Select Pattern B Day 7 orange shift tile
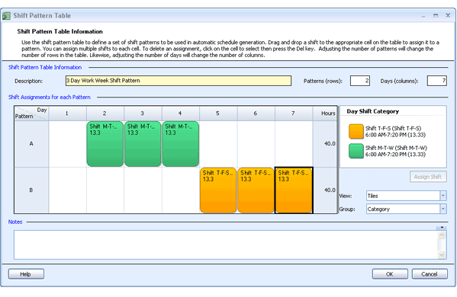The width and height of the screenshot is (457, 297). (294, 190)
